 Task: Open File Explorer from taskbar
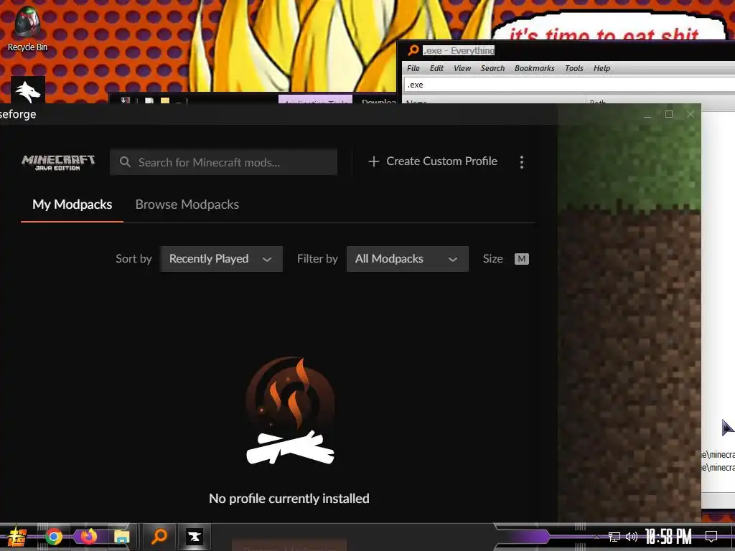pyautogui.click(x=121, y=537)
